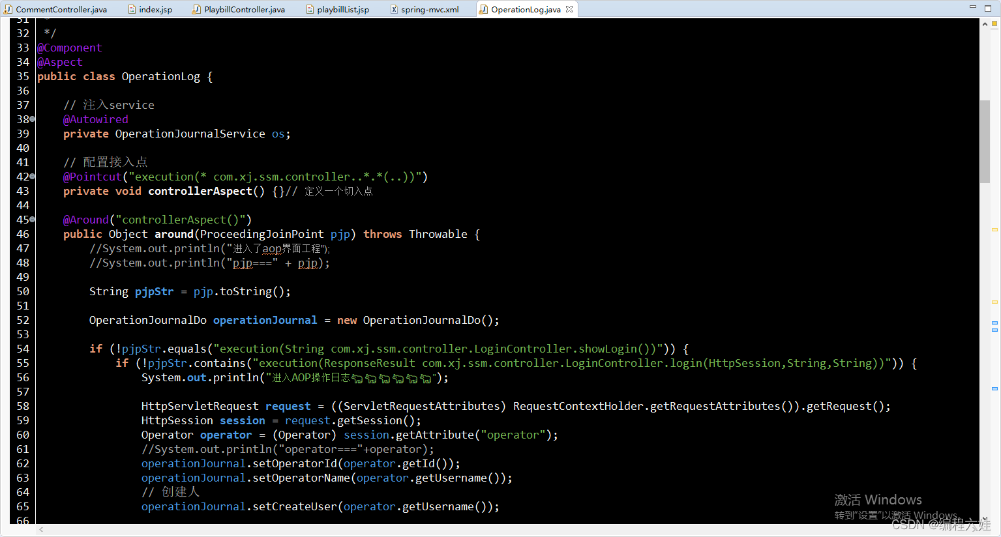1001x537 pixels.
Task: Click the "operator" string literal on line 60
Action: [x=513, y=435]
